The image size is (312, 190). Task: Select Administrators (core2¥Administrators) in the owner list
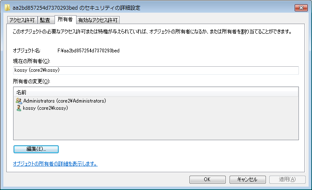tap(64, 101)
